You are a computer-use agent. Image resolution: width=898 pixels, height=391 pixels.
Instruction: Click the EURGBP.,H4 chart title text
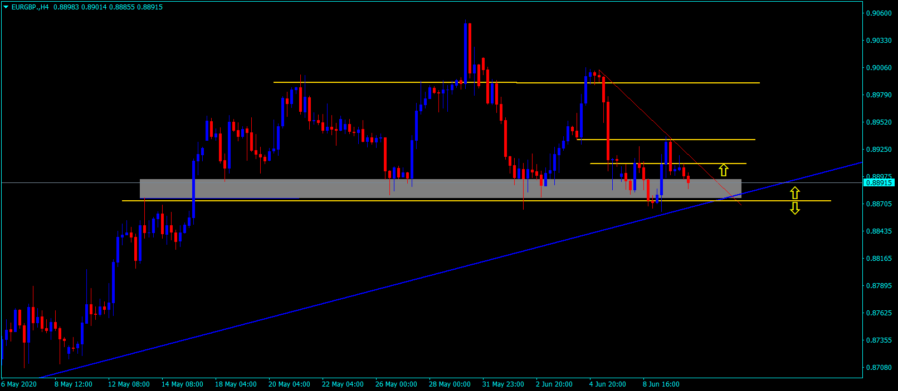click(30, 7)
